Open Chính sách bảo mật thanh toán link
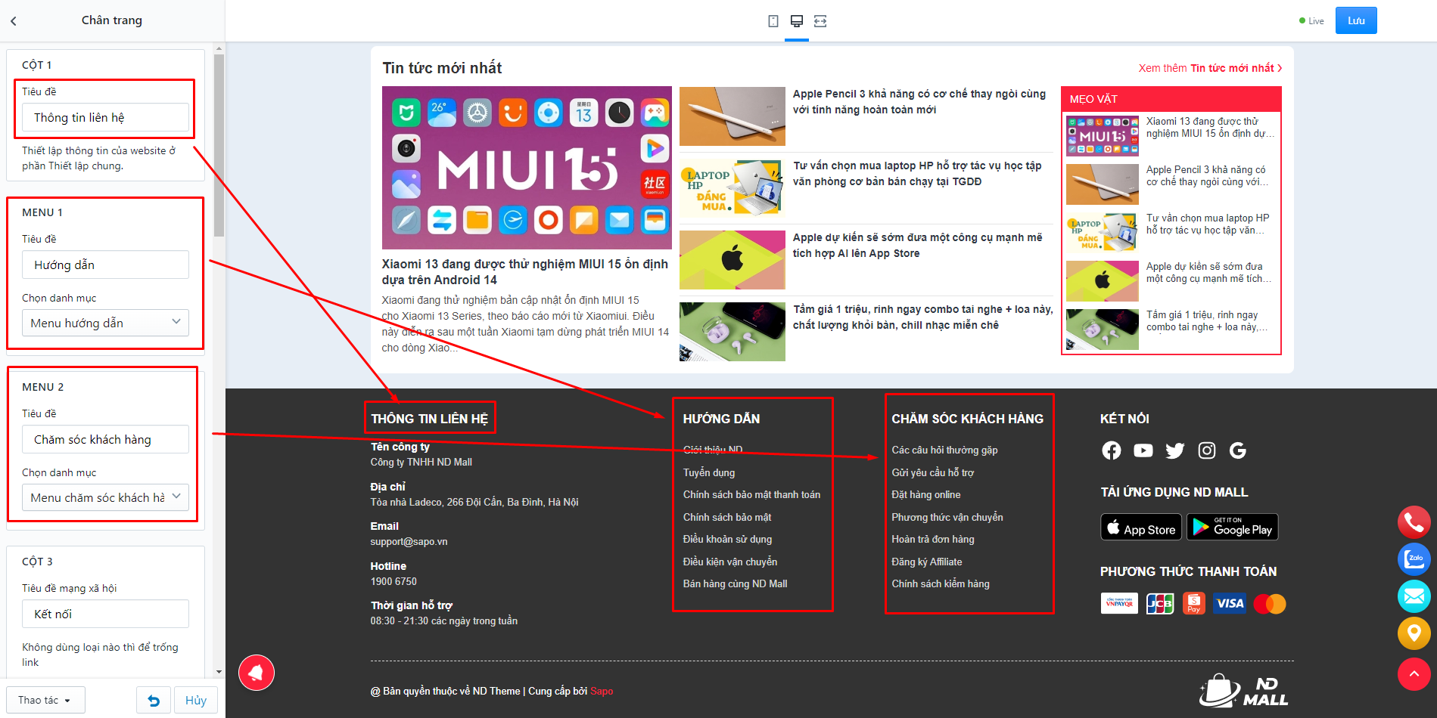This screenshot has width=1437, height=718. point(751,494)
